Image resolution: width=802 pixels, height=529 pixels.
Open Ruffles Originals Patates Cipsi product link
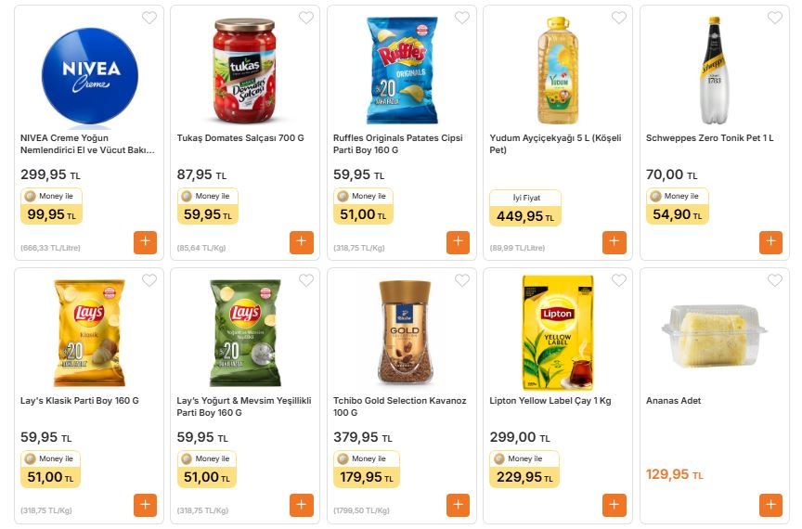(397, 144)
